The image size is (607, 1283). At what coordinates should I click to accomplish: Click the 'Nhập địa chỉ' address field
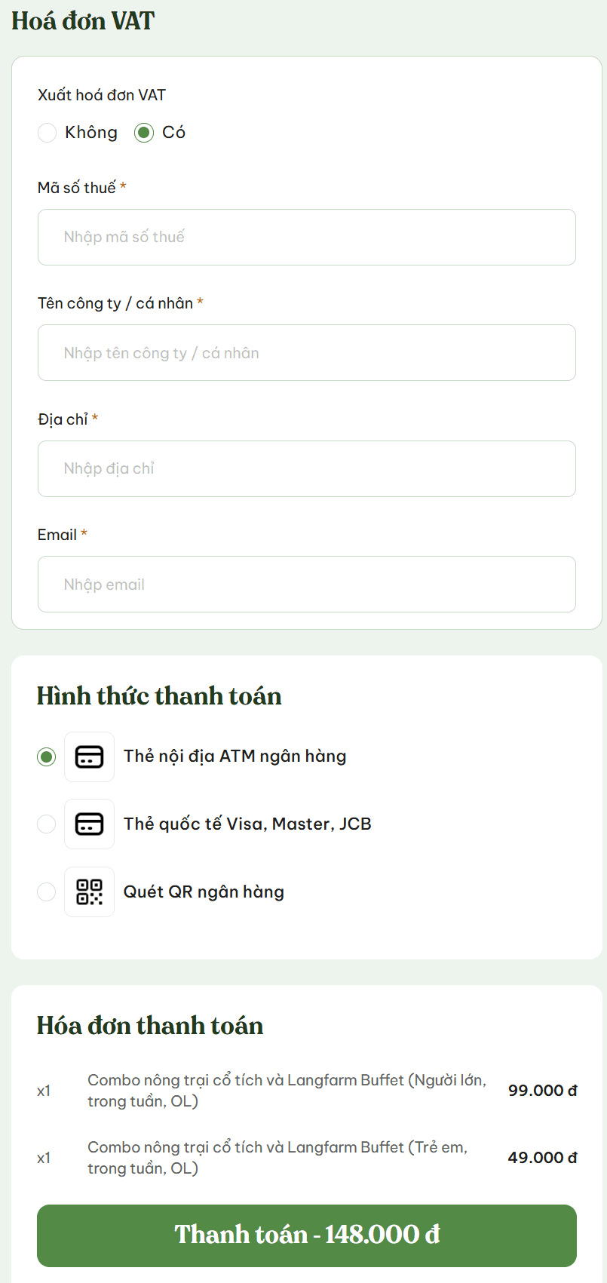[306, 468]
